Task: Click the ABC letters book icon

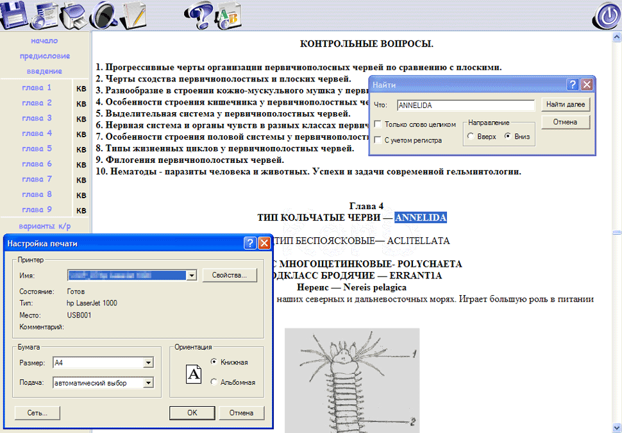Action: (228, 16)
